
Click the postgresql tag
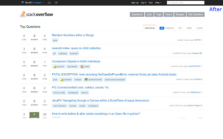[73, 93]
